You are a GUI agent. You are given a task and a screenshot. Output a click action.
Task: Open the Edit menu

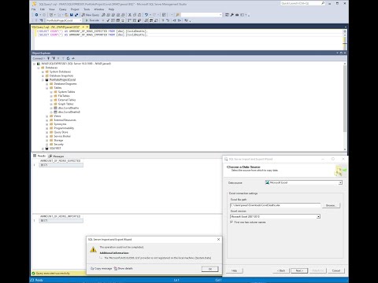point(43,9)
